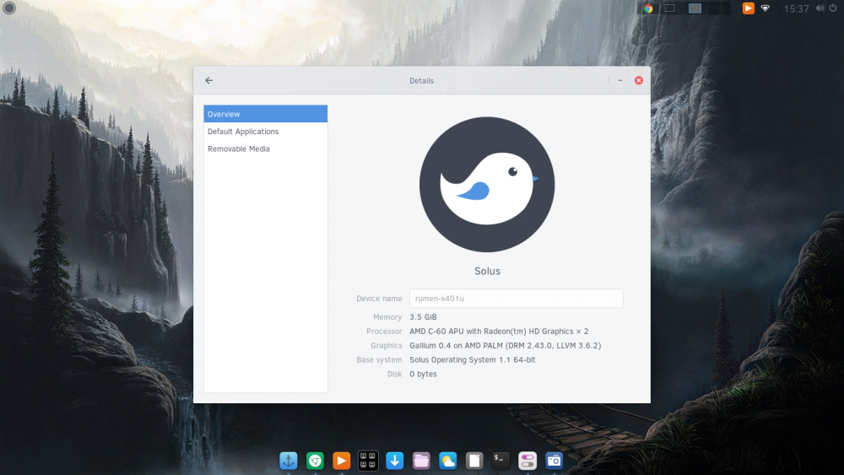
Task: Launch the anchor dock app
Action: pyautogui.click(x=289, y=461)
